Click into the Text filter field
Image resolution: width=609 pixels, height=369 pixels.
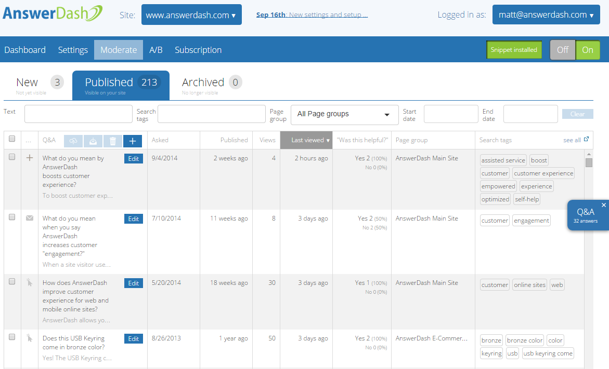79,114
